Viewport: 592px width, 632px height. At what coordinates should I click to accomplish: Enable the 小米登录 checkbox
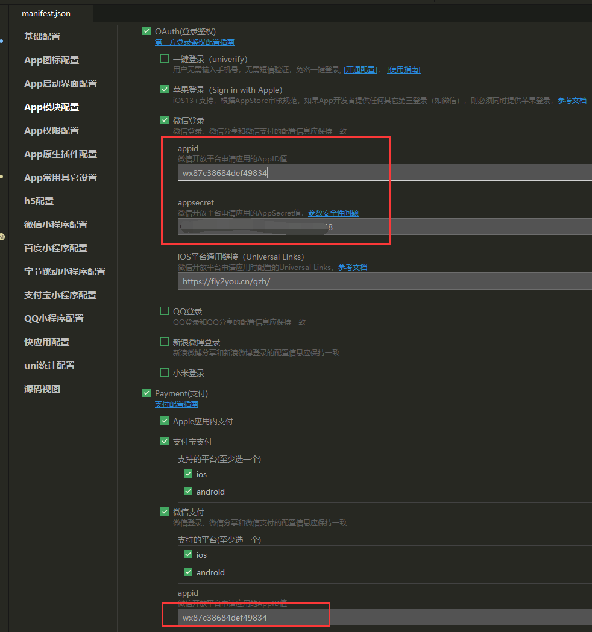pyautogui.click(x=165, y=372)
